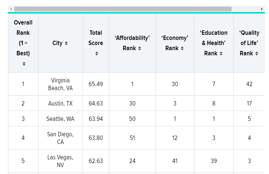Screen dimensions: 269x174
Task: Click right arrow of horizontal scrollbar
Action: [262, 9]
